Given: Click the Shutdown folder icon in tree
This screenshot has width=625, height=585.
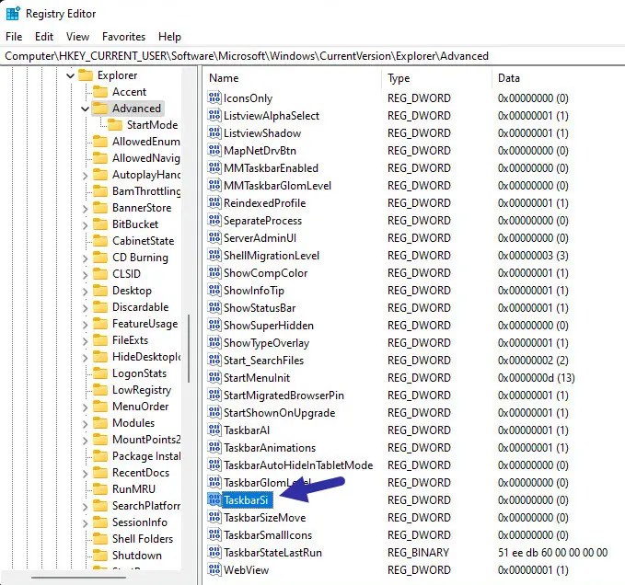Looking at the screenshot, I should [100, 556].
